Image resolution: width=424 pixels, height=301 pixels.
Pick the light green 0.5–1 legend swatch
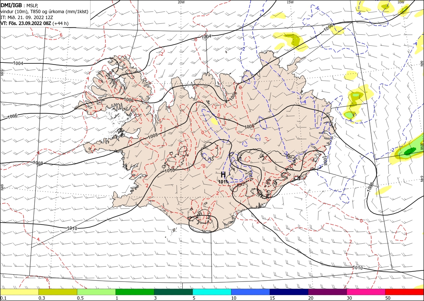[x=96, y=292]
